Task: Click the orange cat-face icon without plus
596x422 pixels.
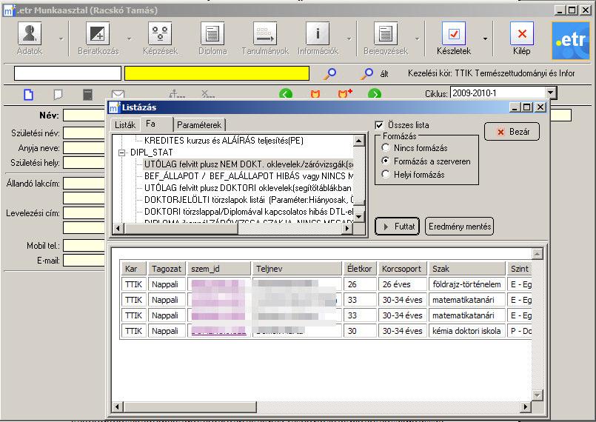Action: coord(315,94)
